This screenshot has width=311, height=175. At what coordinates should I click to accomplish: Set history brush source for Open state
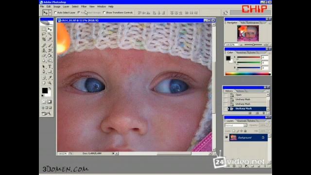(225, 95)
